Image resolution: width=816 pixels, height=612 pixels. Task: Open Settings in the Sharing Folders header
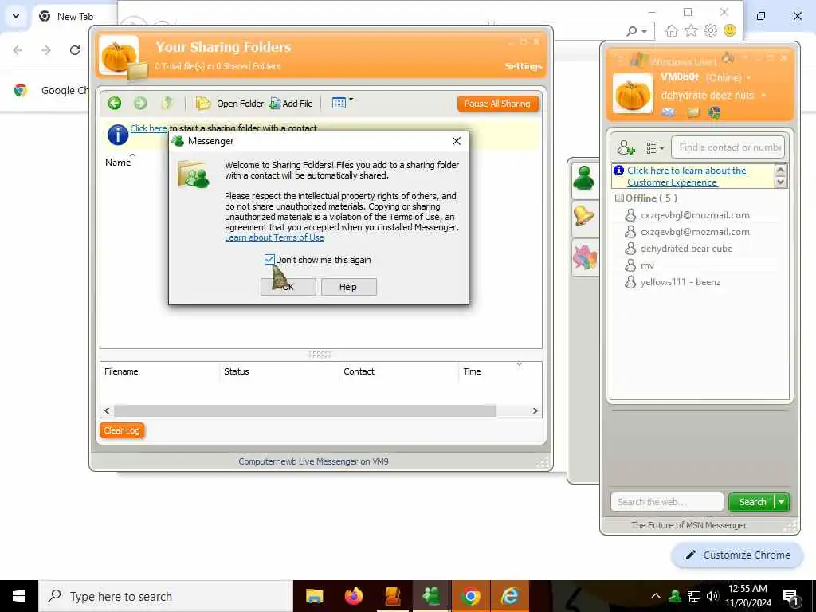(x=523, y=66)
